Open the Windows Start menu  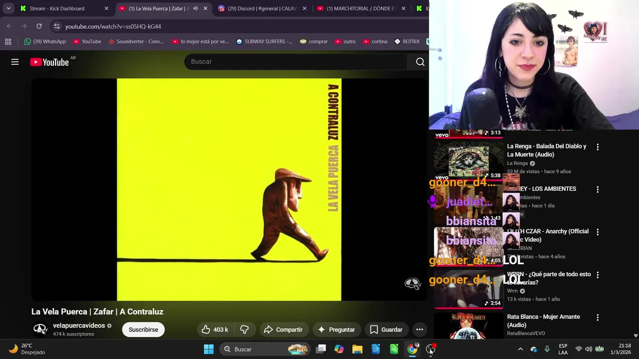pyautogui.click(x=209, y=349)
